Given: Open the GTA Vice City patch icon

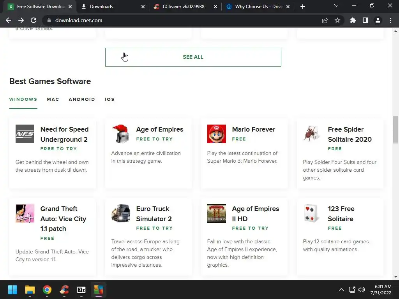Looking at the screenshot, I should coord(25,213).
